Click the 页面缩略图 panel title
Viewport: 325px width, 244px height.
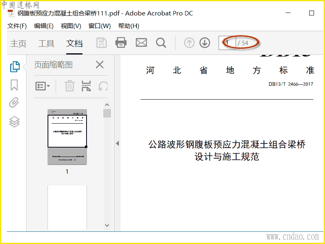(54, 65)
